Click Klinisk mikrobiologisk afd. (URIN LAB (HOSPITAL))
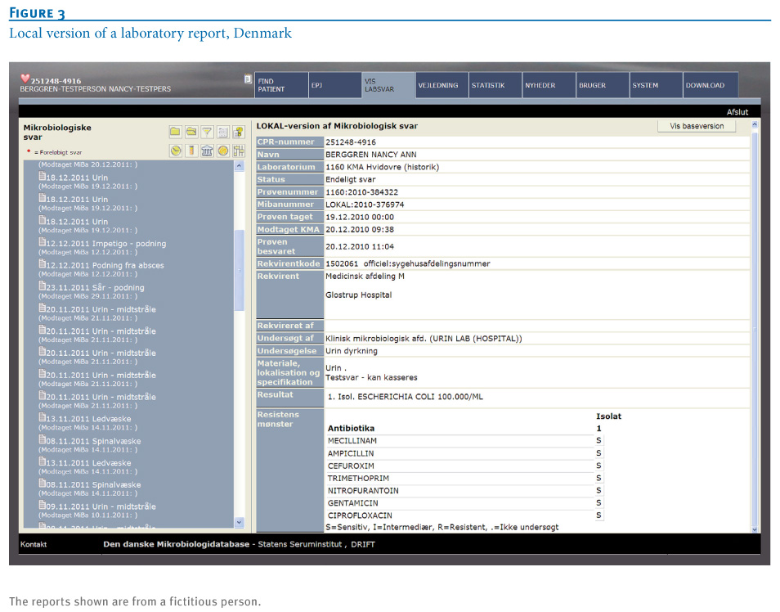This screenshot has width=780, height=612. point(424,339)
